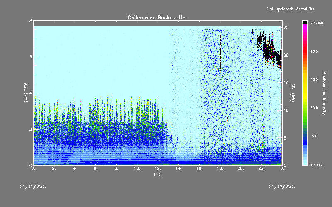Click the "2" tick on km axis

point(31,129)
